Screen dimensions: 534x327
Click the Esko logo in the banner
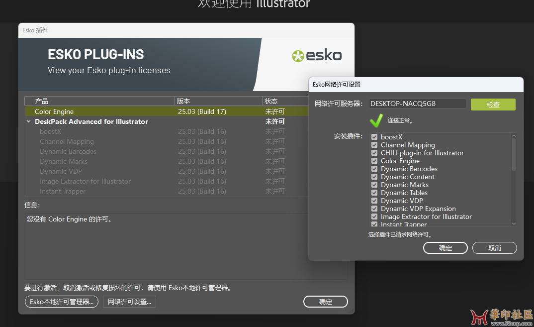(317, 56)
